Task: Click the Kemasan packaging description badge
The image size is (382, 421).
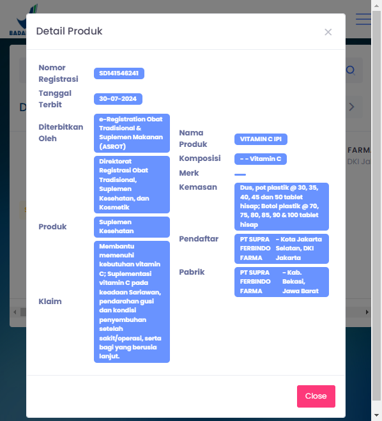Action: [x=282, y=206]
